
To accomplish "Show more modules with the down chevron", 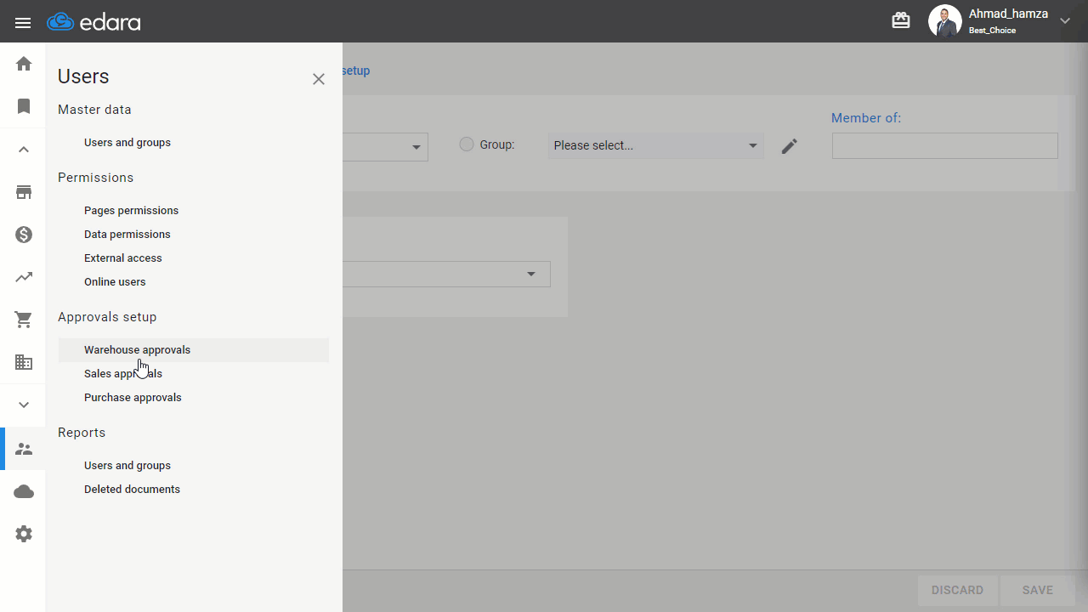I will point(24,405).
